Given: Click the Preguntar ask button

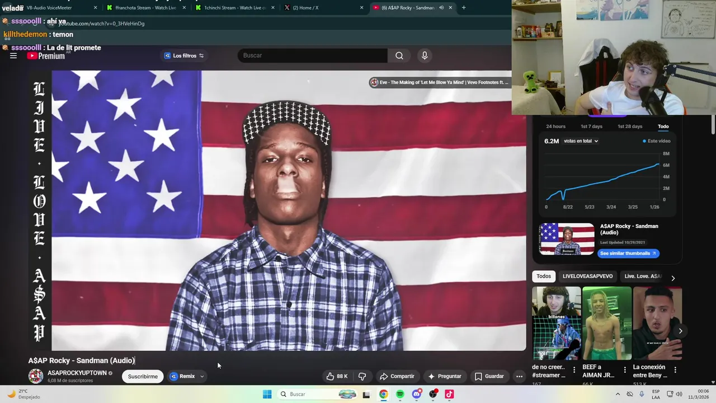Looking at the screenshot, I should tap(444, 376).
